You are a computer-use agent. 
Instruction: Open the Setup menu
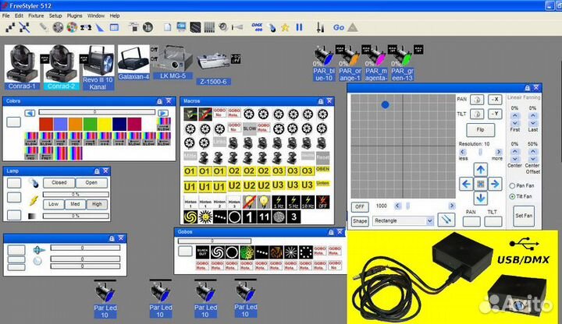click(x=55, y=16)
